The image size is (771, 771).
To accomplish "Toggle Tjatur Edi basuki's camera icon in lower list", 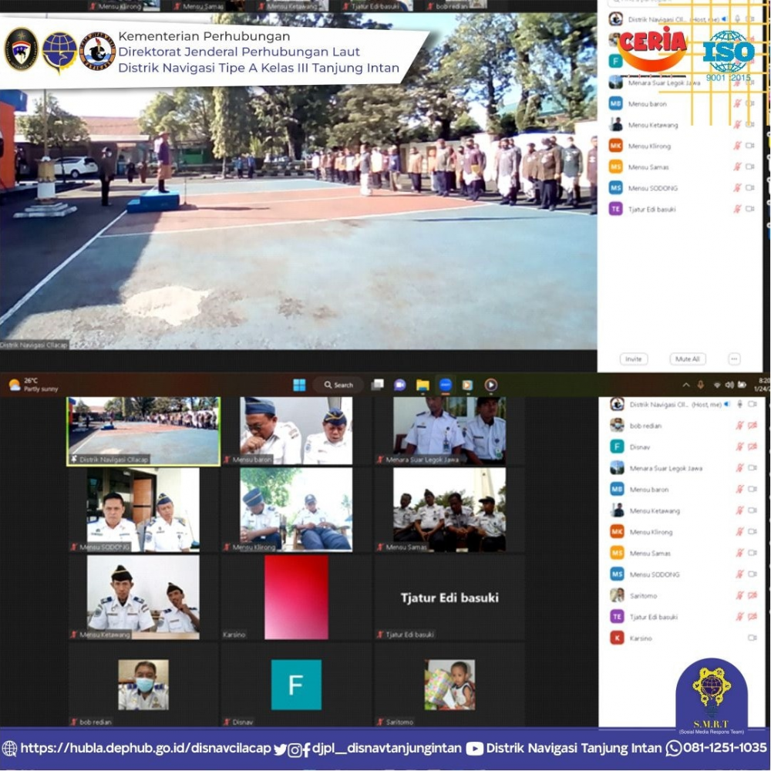I will click(x=752, y=617).
